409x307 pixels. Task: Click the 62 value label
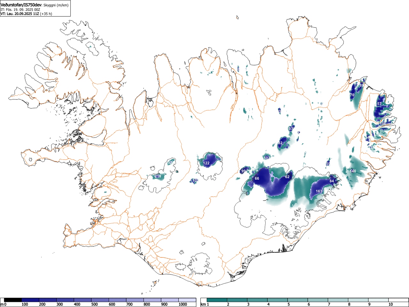click(x=287, y=177)
